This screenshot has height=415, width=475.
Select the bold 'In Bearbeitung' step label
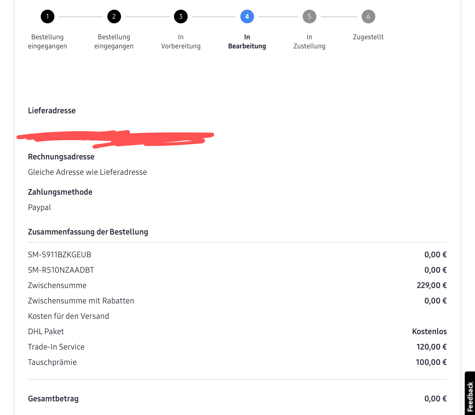coord(247,42)
